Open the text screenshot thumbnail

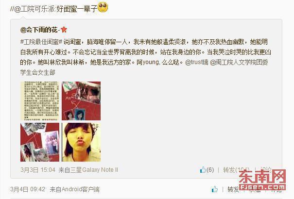click(x=40, y=101)
